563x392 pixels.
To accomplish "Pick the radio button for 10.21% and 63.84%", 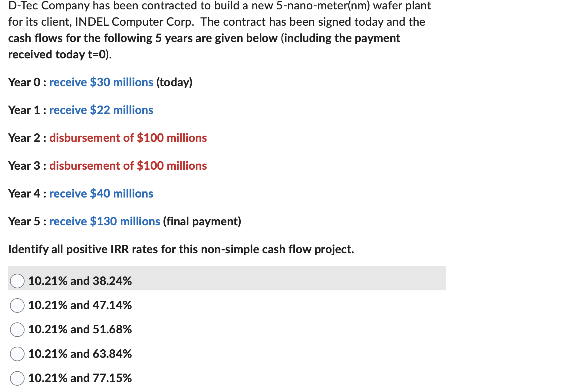I will [17, 354].
